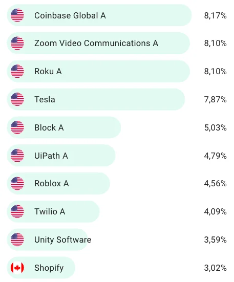
Task: Click the 3,02% weight value for Shopify
Action: pyautogui.click(x=215, y=268)
